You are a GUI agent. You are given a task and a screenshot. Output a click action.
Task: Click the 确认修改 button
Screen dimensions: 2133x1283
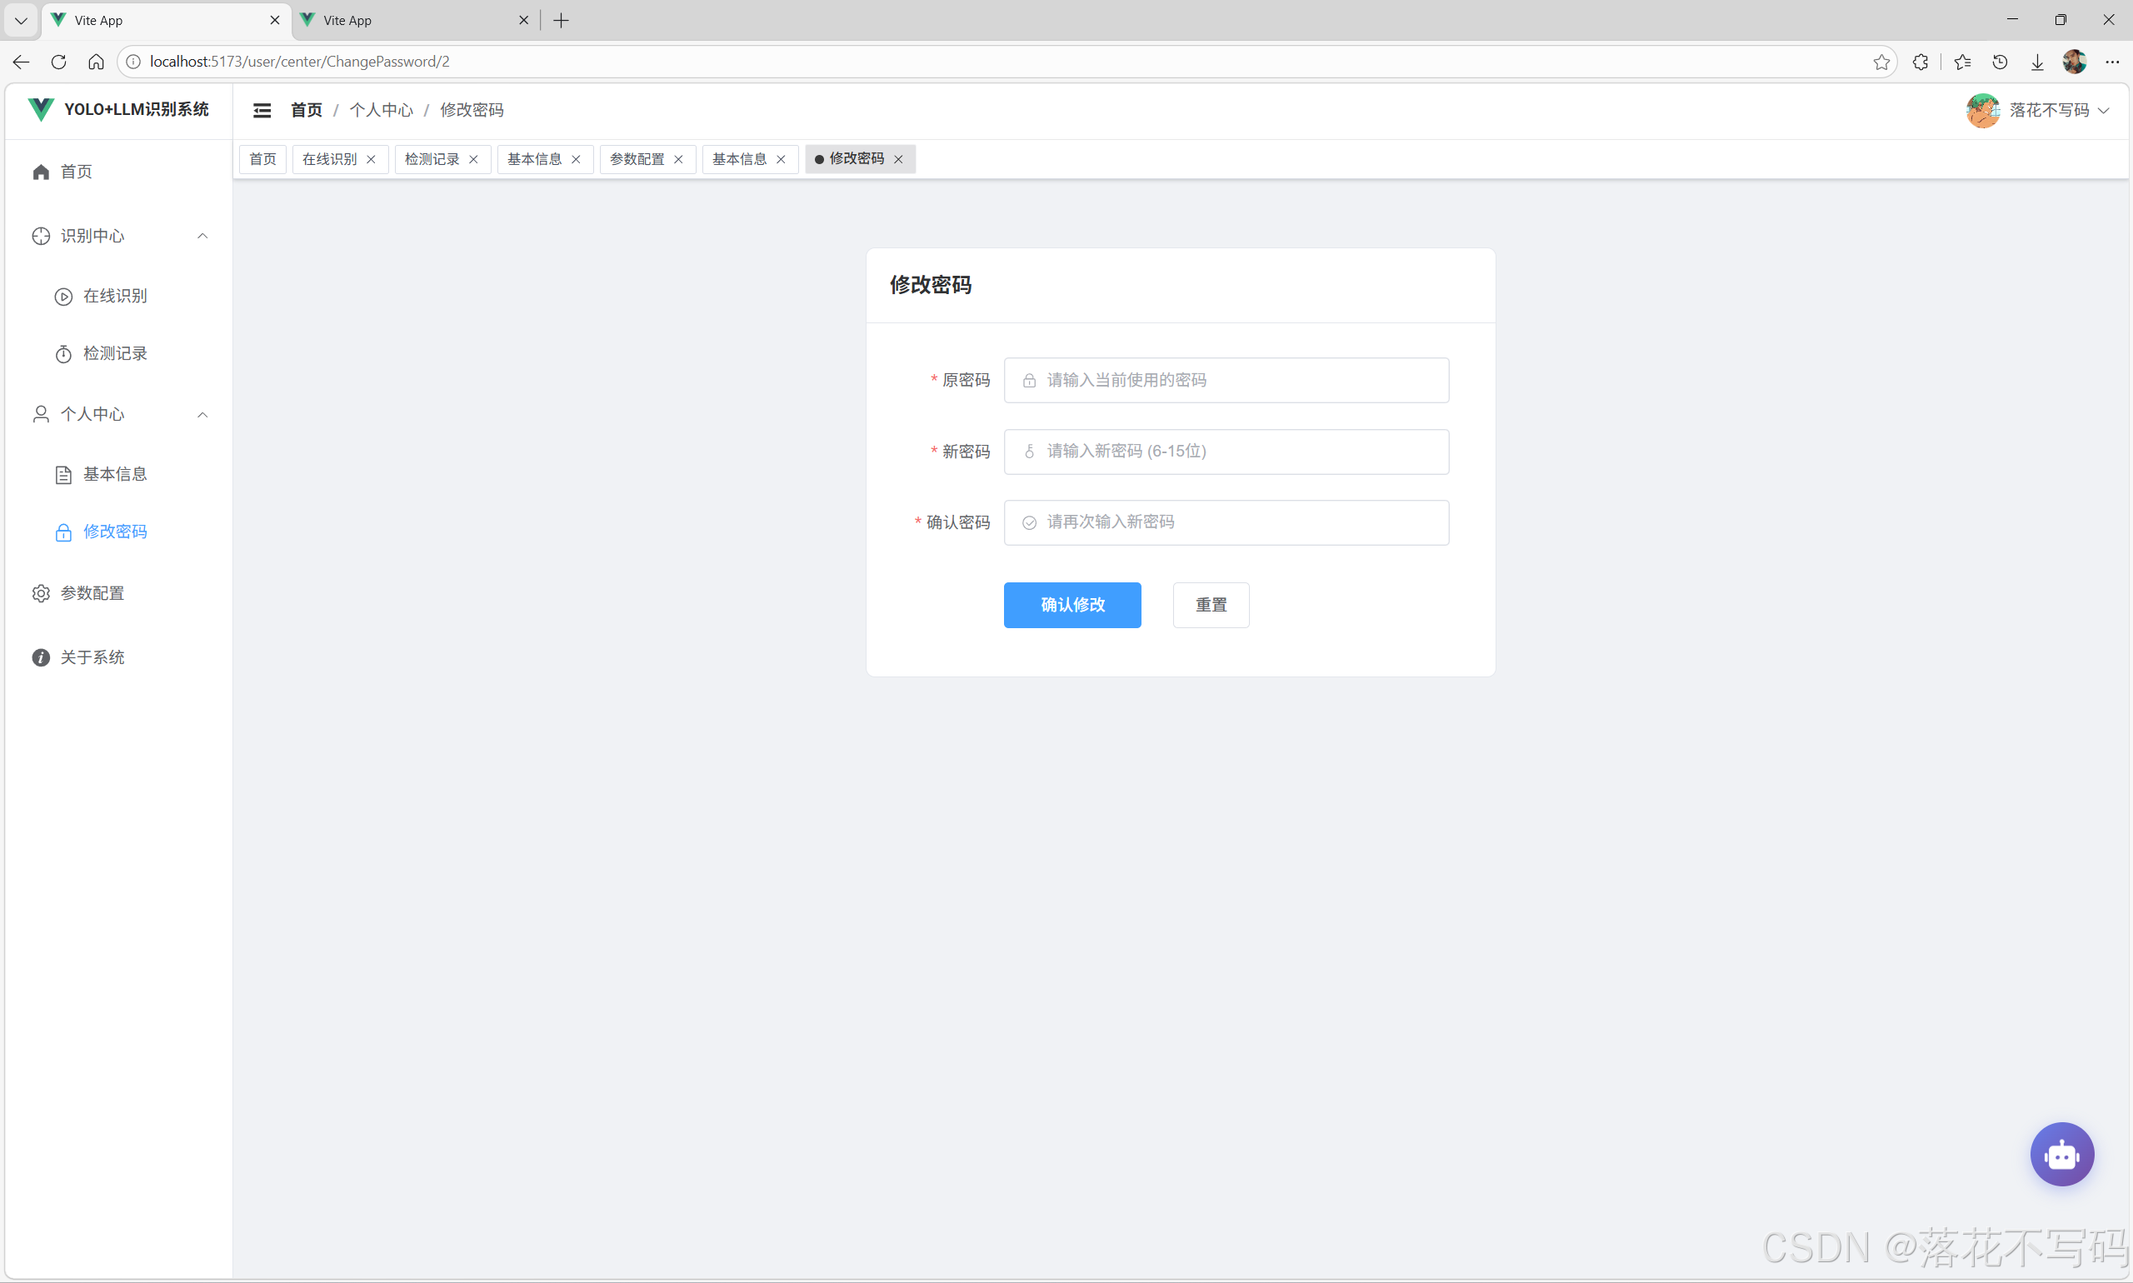[1071, 604]
